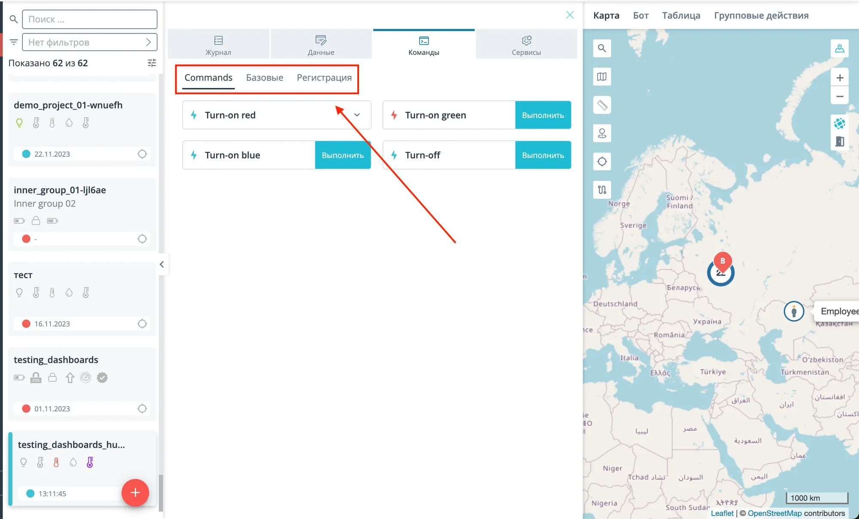Screen dimensions: 859x519
Task: Select the ruler measurement tool
Action: (x=602, y=105)
